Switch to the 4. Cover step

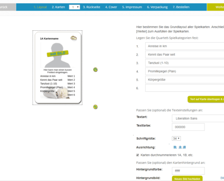[x=111, y=7]
